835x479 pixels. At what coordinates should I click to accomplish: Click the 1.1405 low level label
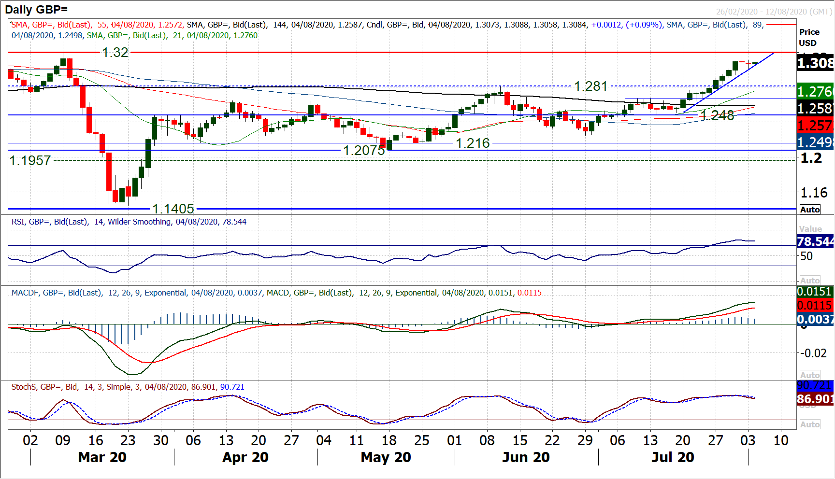173,209
